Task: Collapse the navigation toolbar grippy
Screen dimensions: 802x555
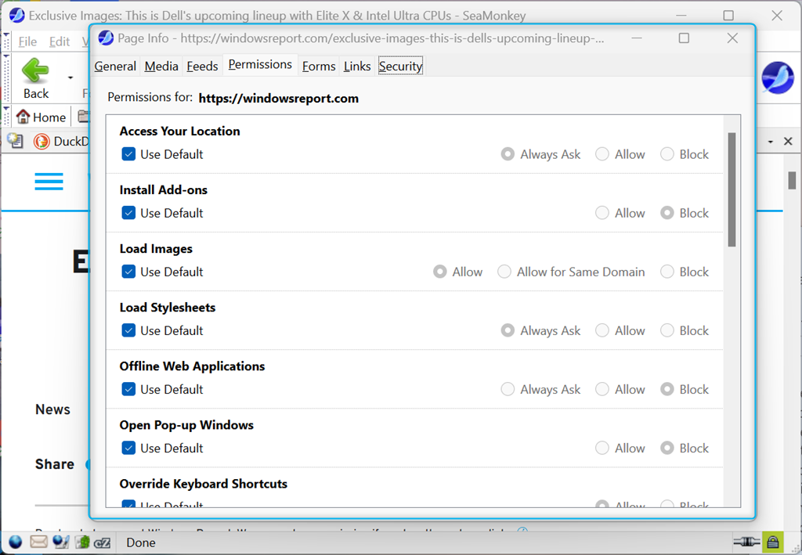Action: [x=6, y=77]
